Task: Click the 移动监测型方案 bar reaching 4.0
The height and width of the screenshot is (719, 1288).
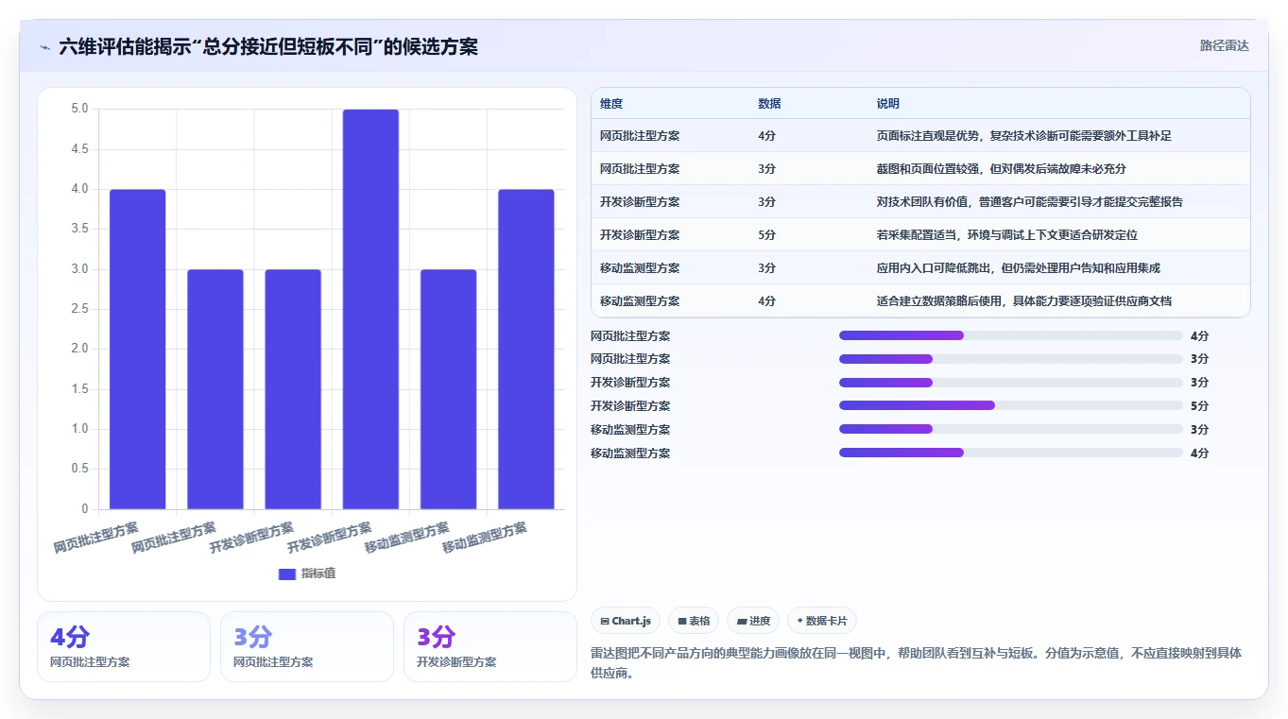Action: [526, 350]
